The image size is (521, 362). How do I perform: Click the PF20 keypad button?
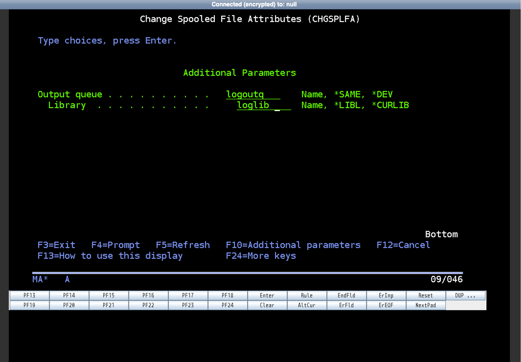click(x=69, y=305)
